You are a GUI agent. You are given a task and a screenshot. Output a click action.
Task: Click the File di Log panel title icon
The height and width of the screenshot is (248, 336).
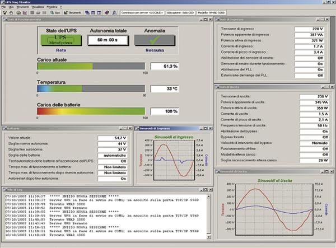click(x=4, y=190)
